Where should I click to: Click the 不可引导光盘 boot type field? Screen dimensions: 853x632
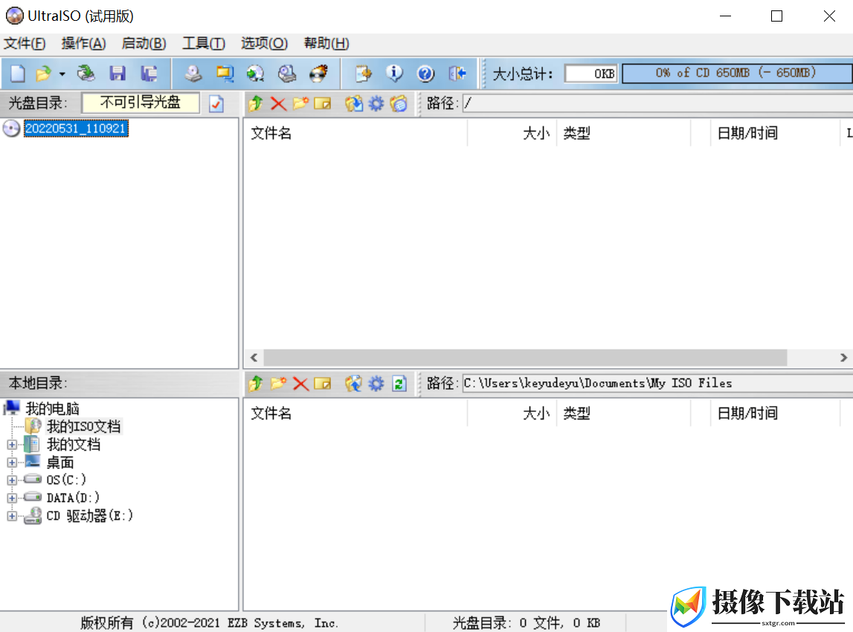pyautogui.click(x=141, y=103)
